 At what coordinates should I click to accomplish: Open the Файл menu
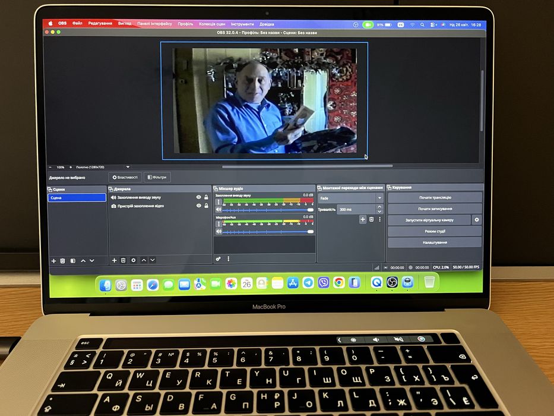click(x=77, y=23)
